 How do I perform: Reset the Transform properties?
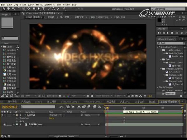click(x=51, y=118)
